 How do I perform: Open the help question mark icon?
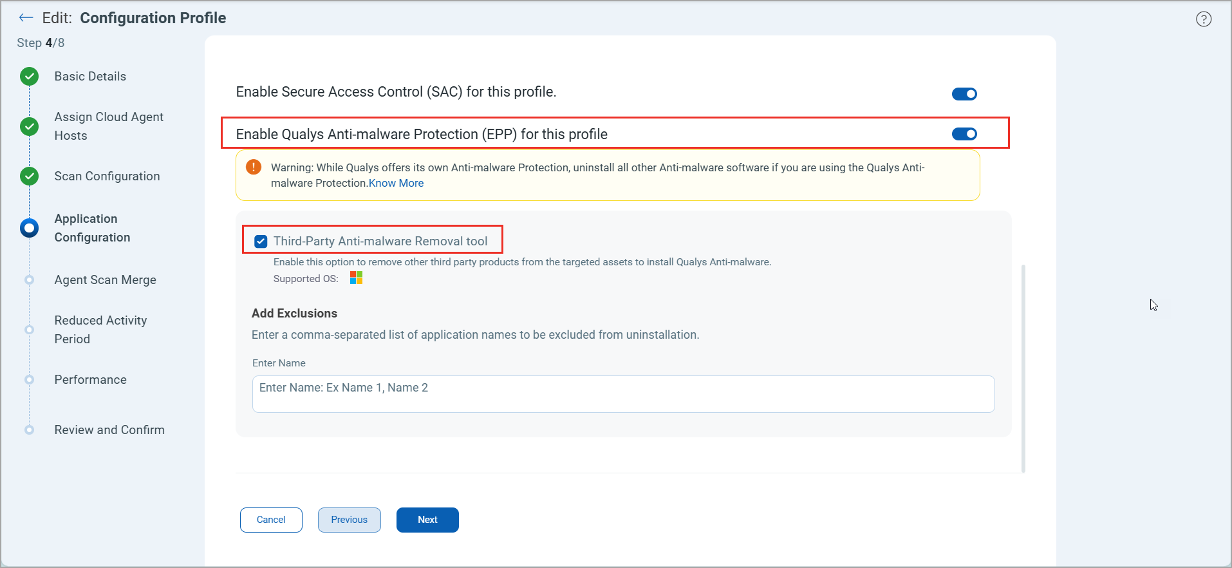point(1204,19)
